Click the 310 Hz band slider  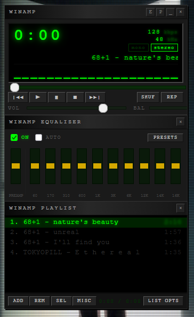click(x=66, y=166)
